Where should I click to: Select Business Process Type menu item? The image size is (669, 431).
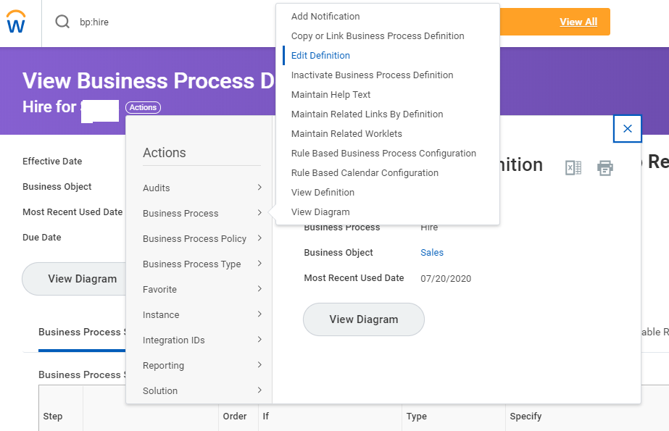(x=191, y=264)
